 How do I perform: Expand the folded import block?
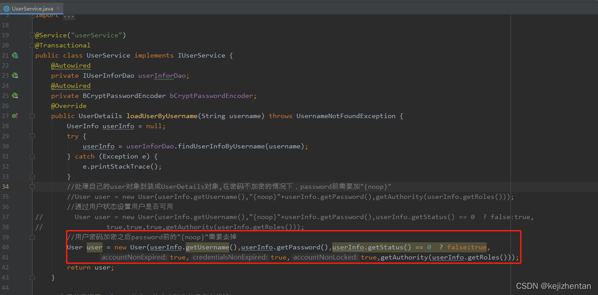[32, 15]
